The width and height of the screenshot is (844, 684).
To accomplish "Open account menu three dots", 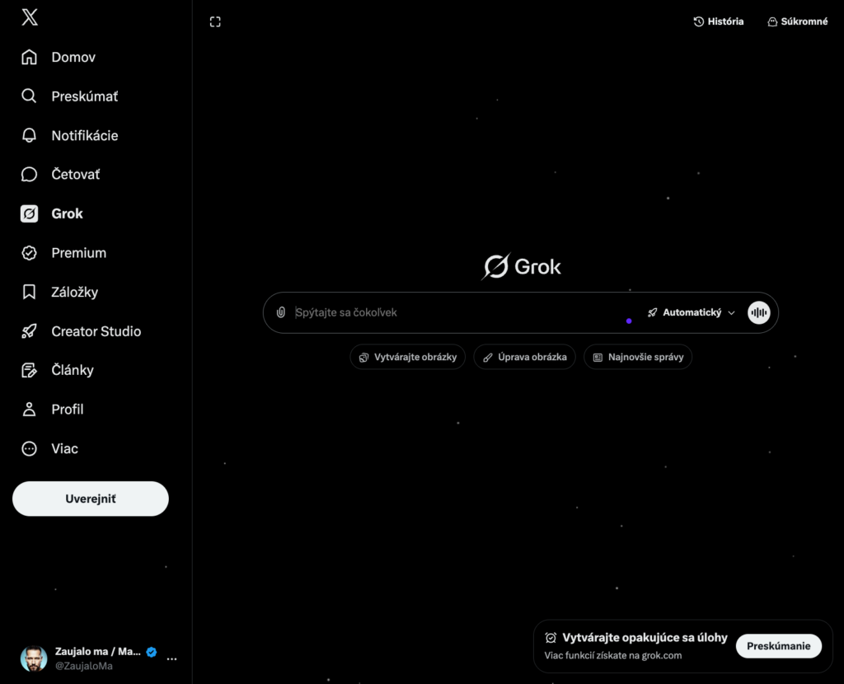I will (171, 659).
